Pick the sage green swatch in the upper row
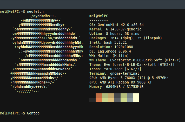The height and width of the screenshot is (122, 185). pyautogui.click(x=105, y=95)
